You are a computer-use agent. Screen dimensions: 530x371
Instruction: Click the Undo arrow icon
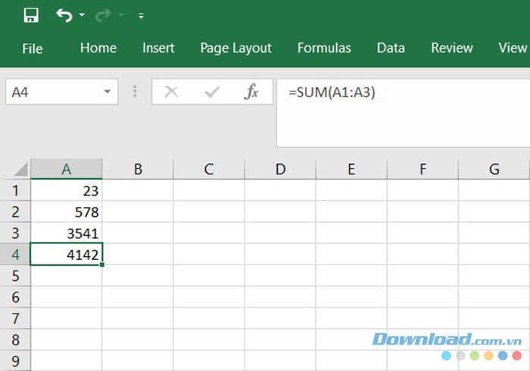point(64,15)
